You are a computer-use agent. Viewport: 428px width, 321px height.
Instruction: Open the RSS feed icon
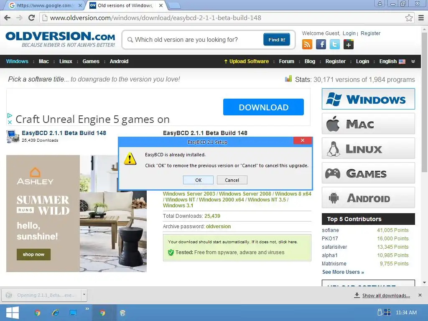click(x=307, y=44)
